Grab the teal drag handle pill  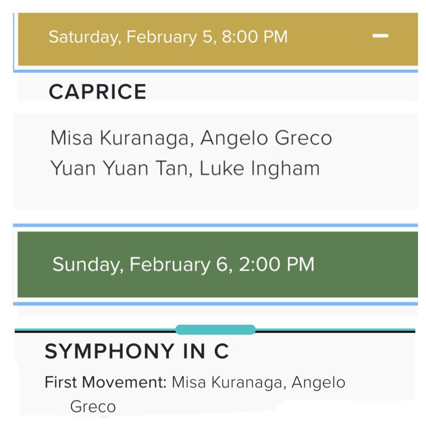pos(215,329)
